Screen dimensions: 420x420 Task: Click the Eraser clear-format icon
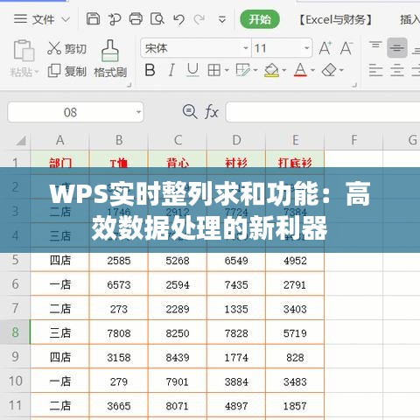(x=329, y=70)
